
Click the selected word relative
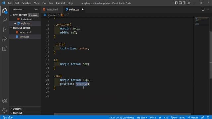tap(81, 84)
